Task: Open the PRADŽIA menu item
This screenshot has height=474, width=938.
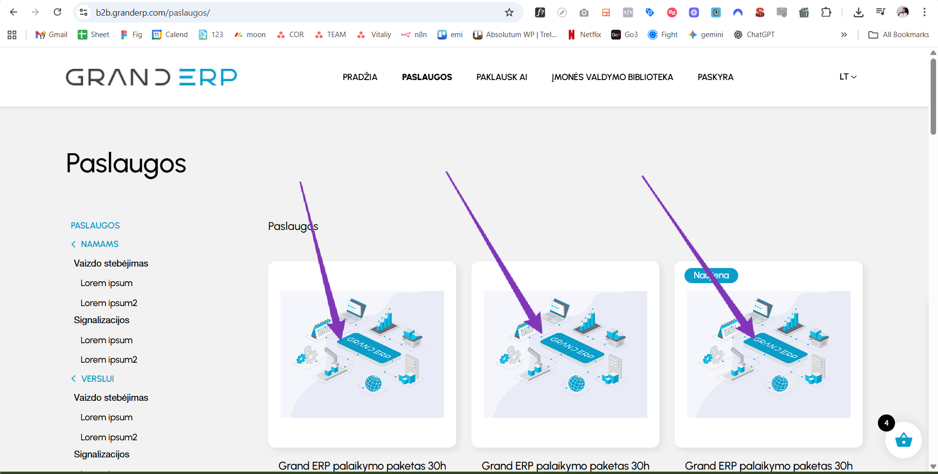Action: point(360,77)
